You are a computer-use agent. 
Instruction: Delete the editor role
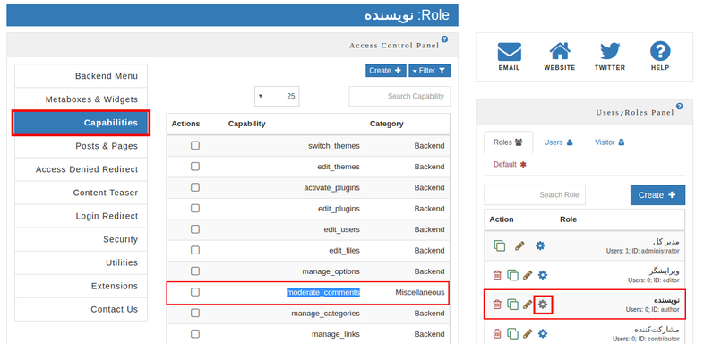(496, 275)
